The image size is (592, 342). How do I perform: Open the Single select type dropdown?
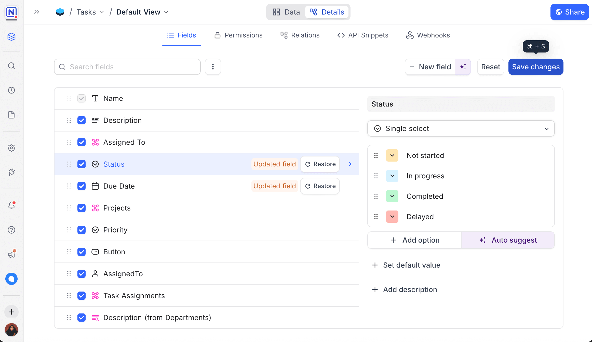coord(461,128)
